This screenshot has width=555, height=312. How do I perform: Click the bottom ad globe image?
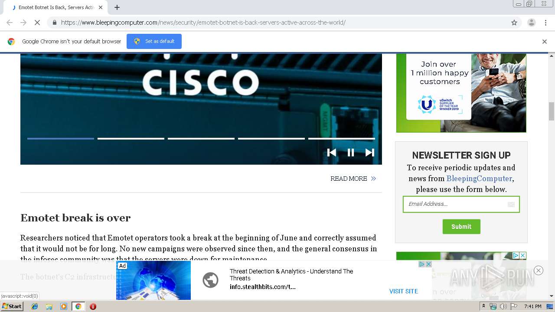click(153, 280)
